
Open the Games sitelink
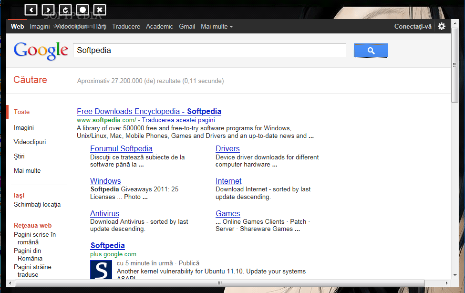228,213
